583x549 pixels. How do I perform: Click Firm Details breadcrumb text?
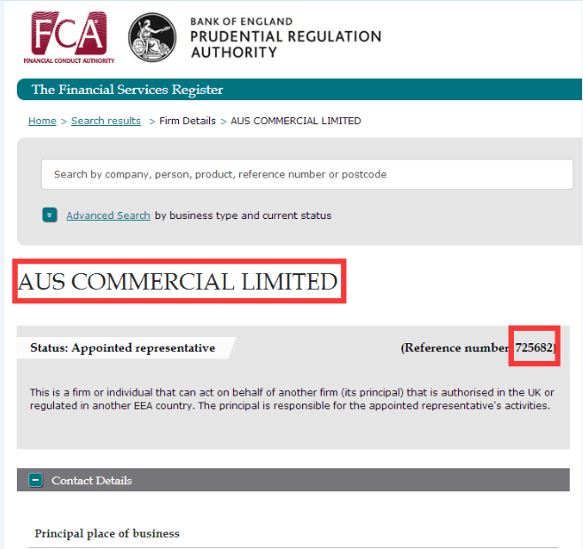[x=188, y=121]
